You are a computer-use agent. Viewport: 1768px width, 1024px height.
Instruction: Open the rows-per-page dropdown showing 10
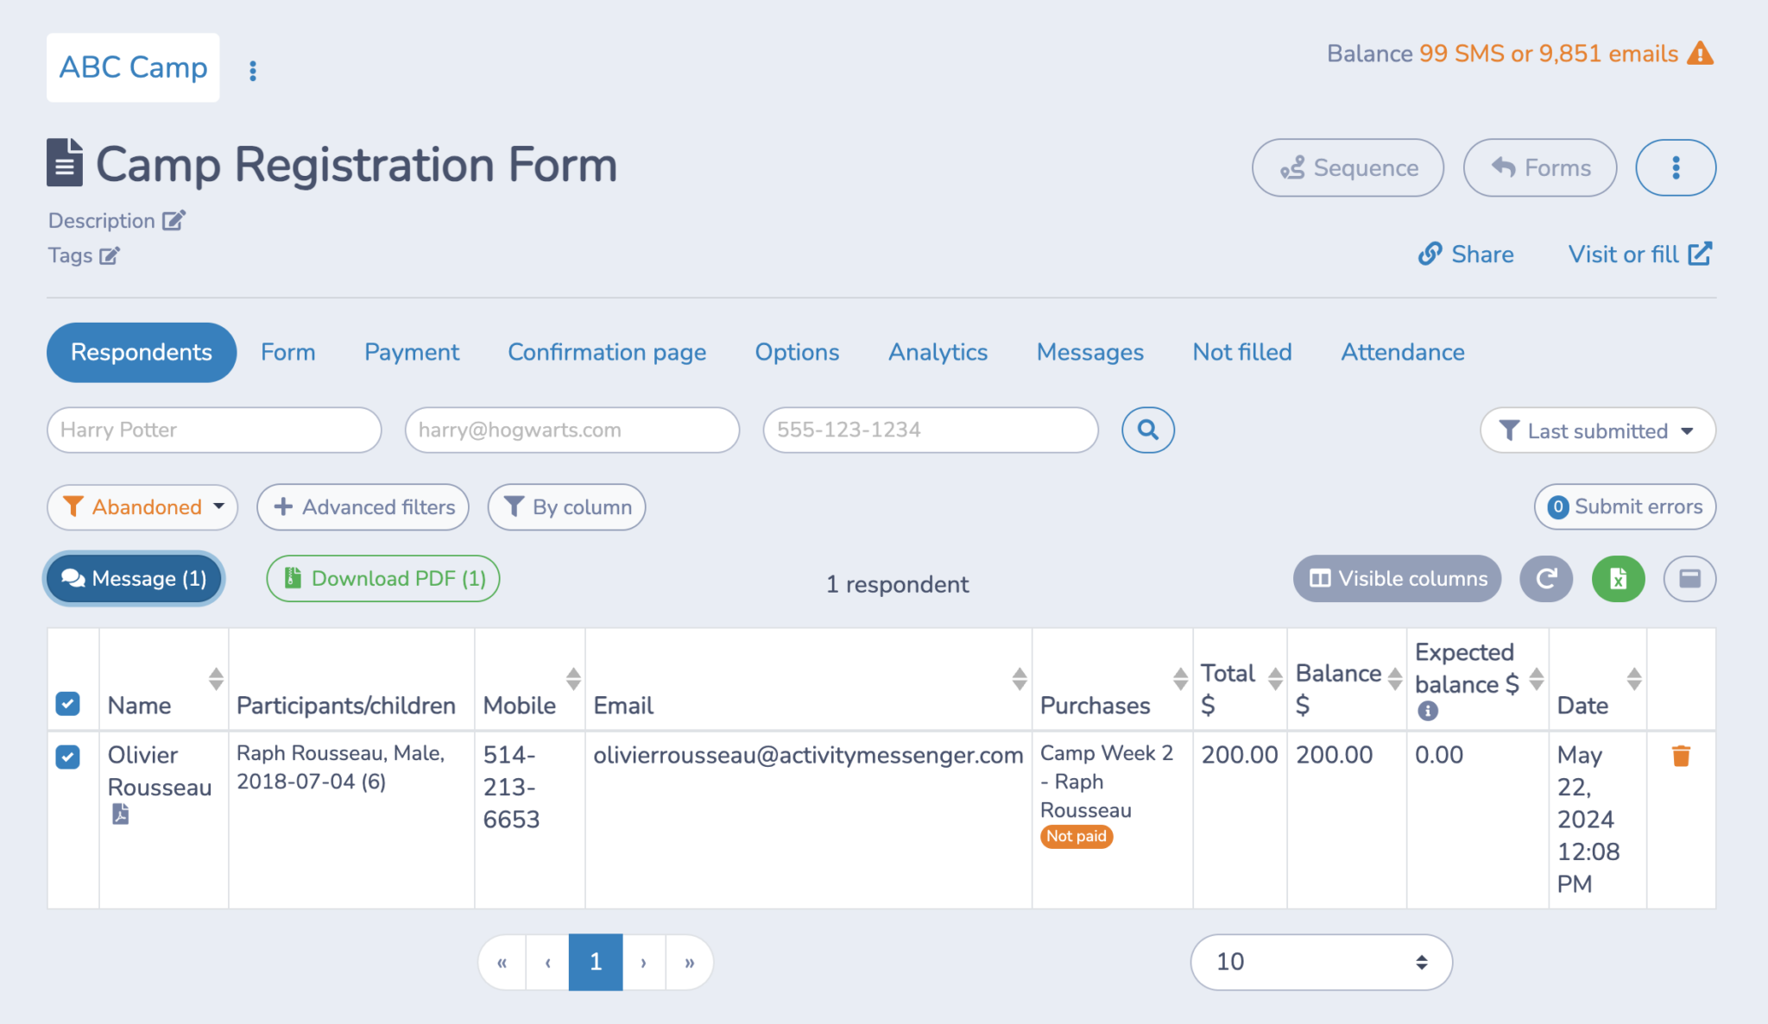1321,962
